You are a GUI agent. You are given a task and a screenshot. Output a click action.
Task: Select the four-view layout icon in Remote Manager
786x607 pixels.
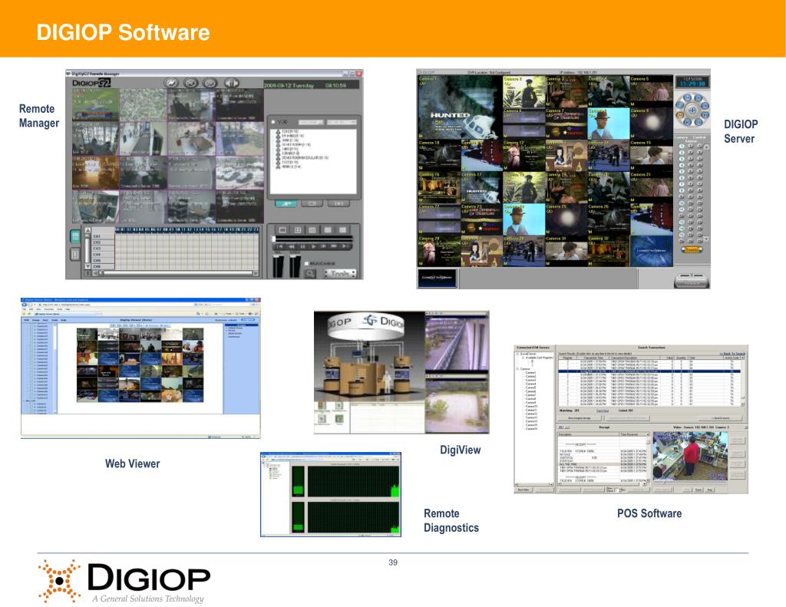tap(297, 230)
